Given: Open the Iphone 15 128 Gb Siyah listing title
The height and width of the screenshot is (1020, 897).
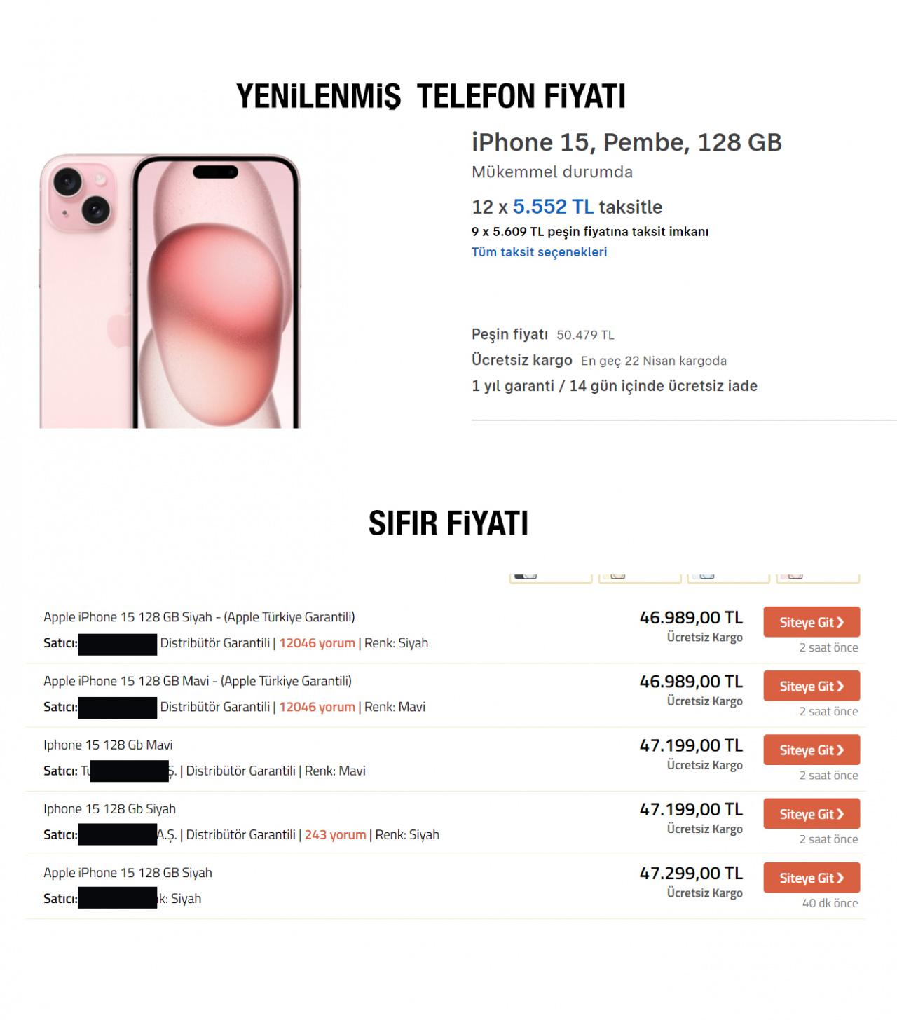Looking at the screenshot, I should (109, 809).
